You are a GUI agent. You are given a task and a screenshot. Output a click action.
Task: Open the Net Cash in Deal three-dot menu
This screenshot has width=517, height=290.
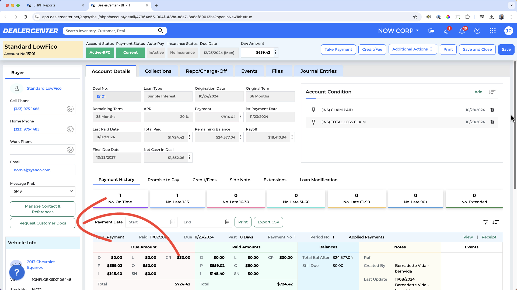tap(190, 158)
